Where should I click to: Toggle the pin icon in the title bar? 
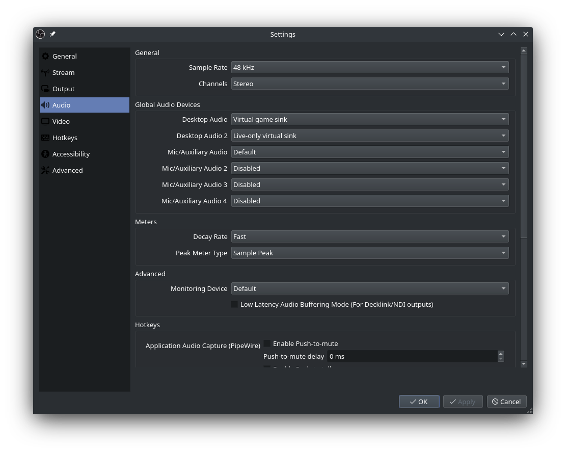pyautogui.click(x=52, y=34)
